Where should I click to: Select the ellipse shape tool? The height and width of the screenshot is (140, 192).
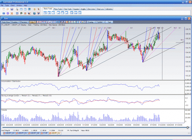(80, 13)
